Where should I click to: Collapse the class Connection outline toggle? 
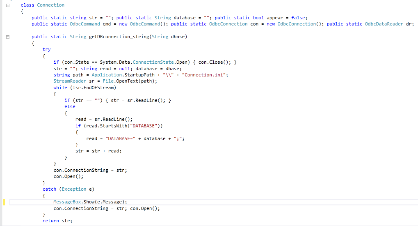[8, 5]
